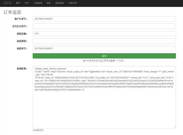The width and height of the screenshot is (183, 135).
Task: Click the 支付宝 brand link in navbar
Action: pos(7,3)
